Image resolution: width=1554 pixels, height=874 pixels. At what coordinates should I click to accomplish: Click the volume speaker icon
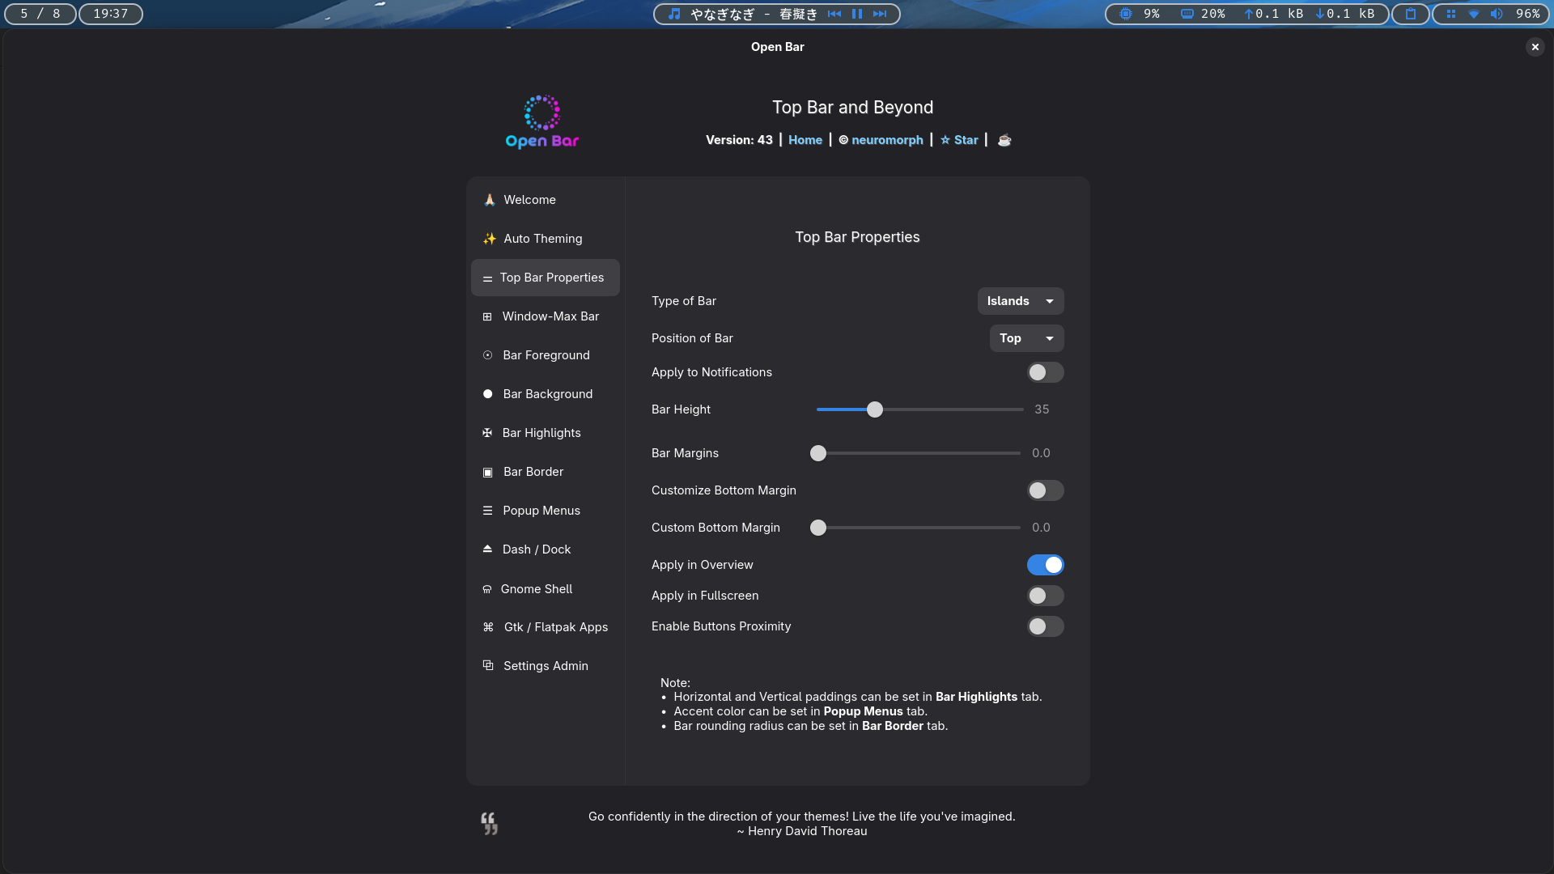pyautogui.click(x=1497, y=14)
